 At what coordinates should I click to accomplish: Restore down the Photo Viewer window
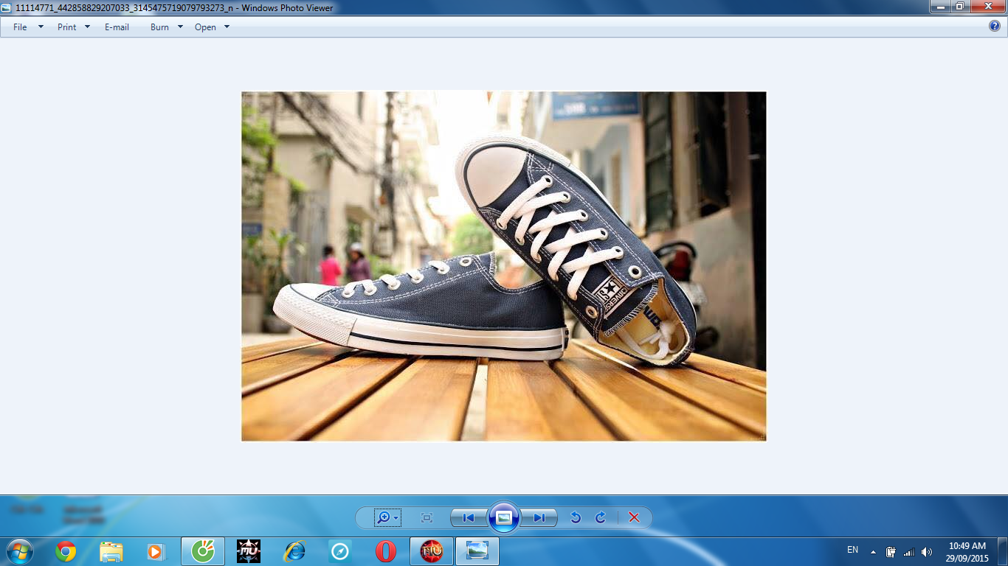click(959, 7)
